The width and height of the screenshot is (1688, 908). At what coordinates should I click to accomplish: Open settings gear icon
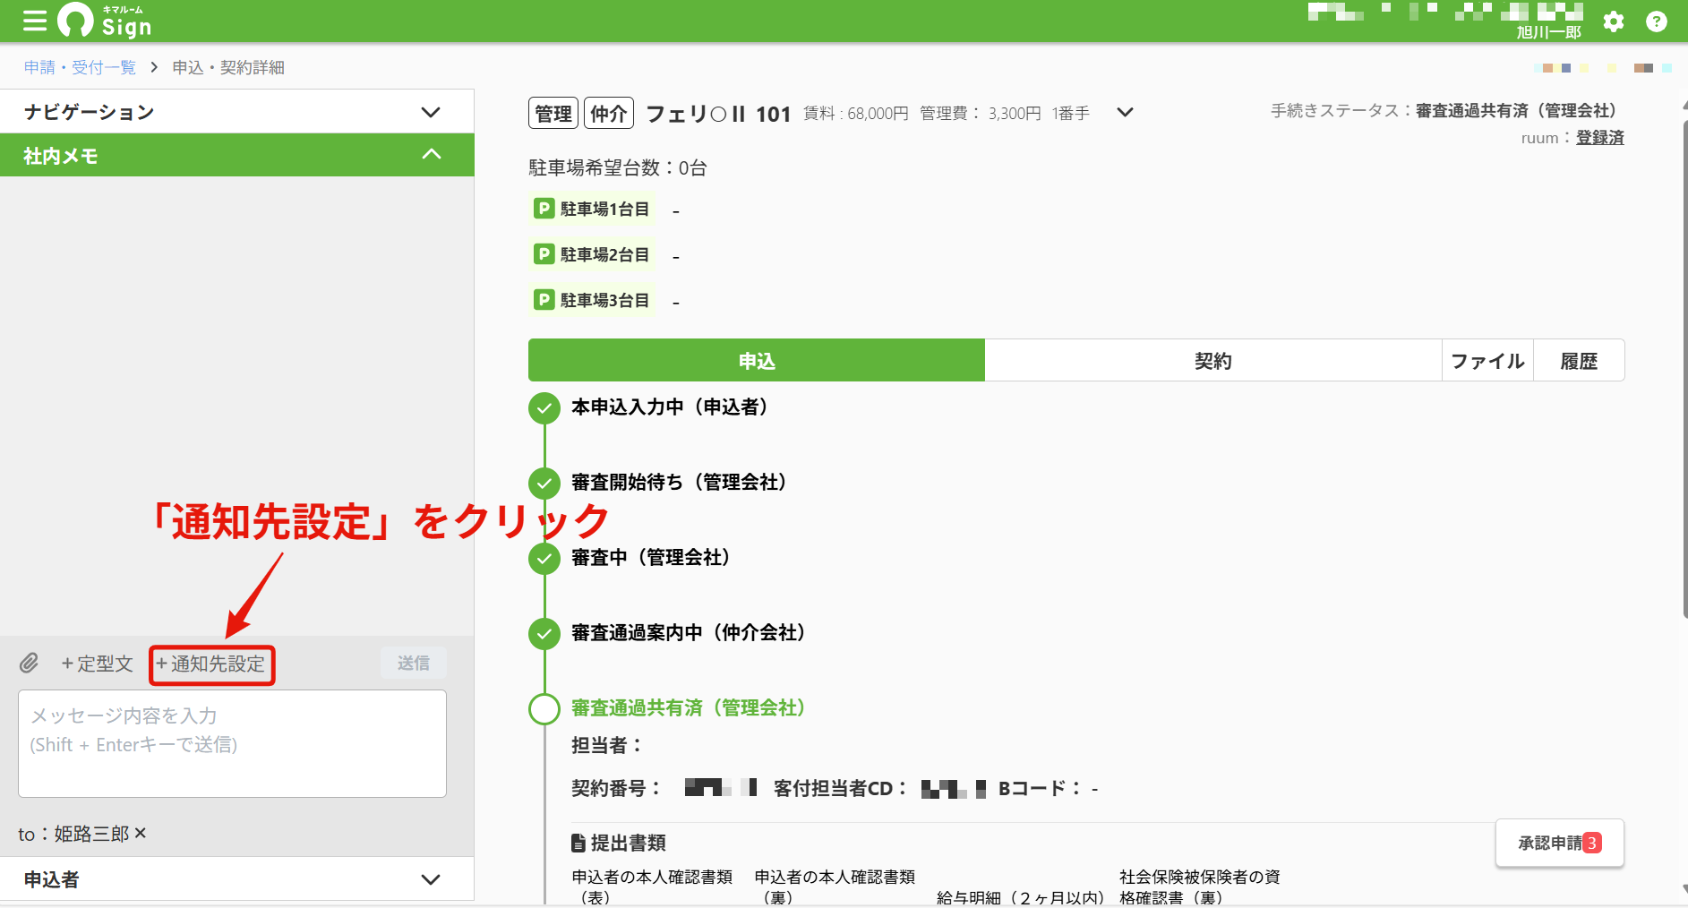1614,21
